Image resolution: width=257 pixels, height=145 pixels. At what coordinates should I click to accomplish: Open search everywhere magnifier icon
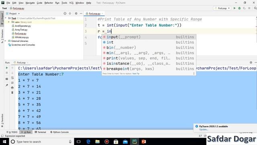(255, 8)
